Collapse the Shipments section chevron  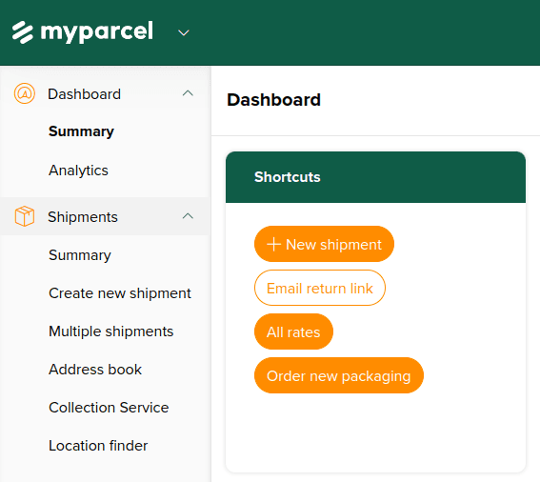coord(188,216)
